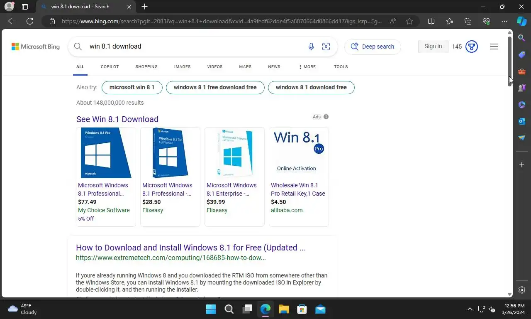Open Microsoft 365 icon in sidebar

pos(522,105)
